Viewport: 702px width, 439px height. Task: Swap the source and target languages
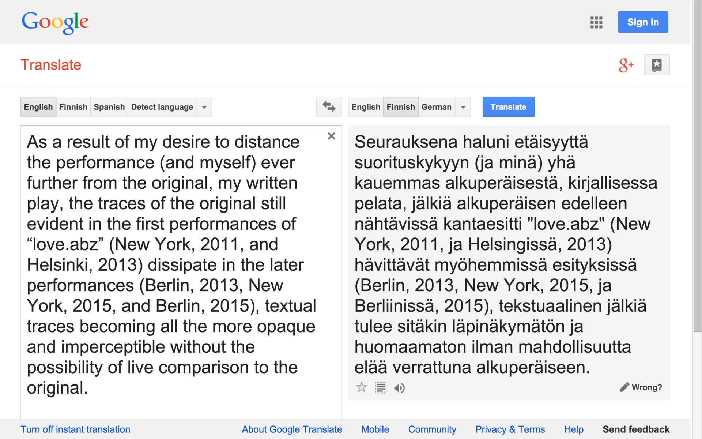pos(329,107)
